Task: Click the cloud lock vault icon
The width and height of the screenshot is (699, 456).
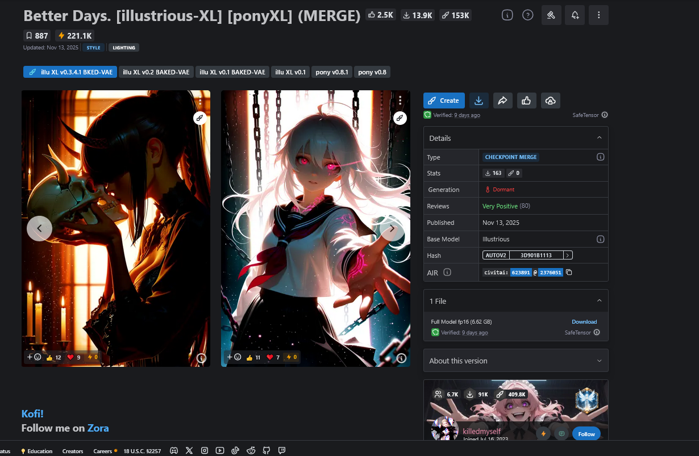Action: point(550,101)
